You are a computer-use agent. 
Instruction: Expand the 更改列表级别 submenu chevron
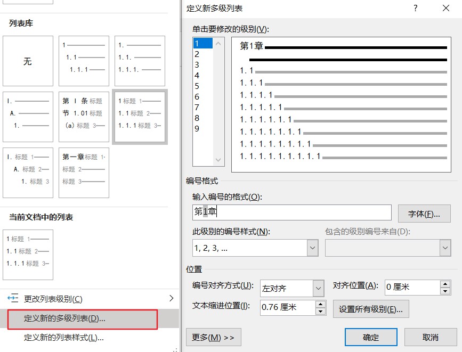[172, 299]
